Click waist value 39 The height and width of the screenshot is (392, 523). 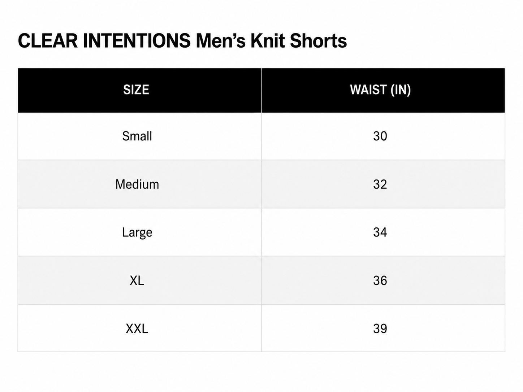tap(380, 328)
